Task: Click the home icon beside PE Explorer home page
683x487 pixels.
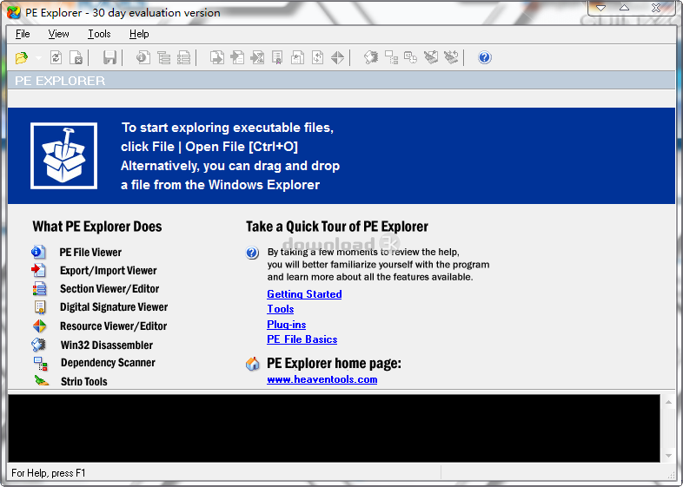Action: [x=252, y=364]
